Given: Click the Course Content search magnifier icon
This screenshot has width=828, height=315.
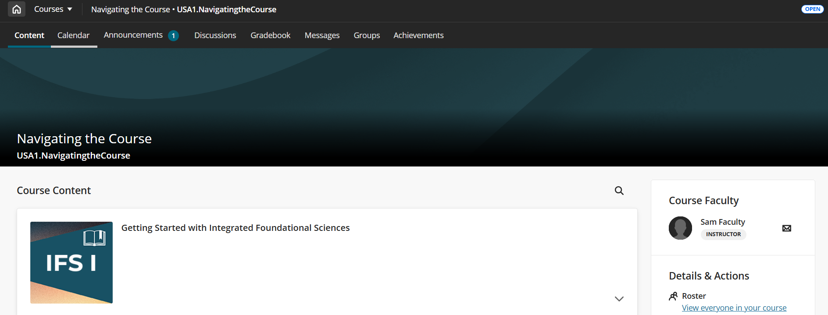Looking at the screenshot, I should point(619,191).
